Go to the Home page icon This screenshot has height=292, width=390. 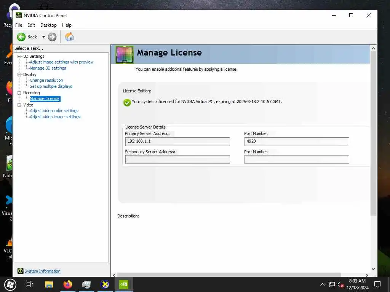point(69,37)
